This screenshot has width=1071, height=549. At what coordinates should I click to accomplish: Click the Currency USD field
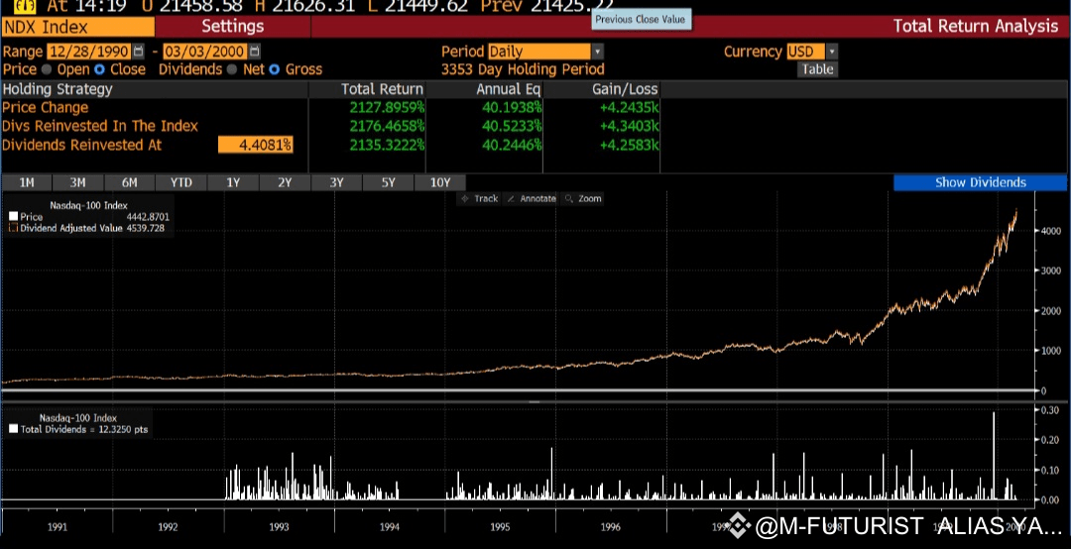806,52
